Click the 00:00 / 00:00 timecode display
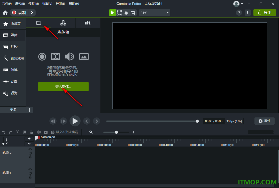 [x=214, y=121]
